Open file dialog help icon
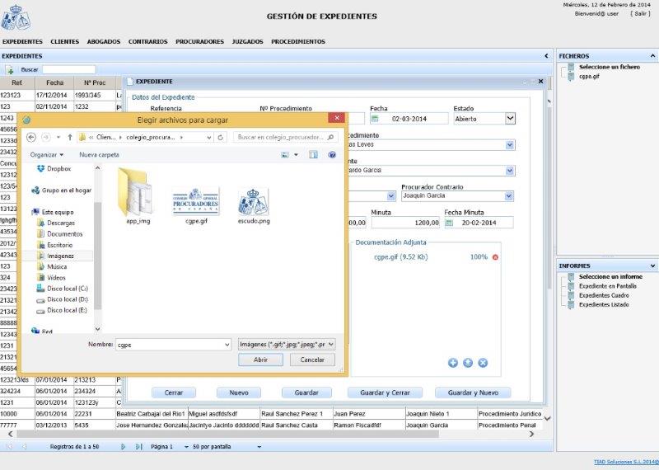659x470 pixels. click(x=332, y=154)
